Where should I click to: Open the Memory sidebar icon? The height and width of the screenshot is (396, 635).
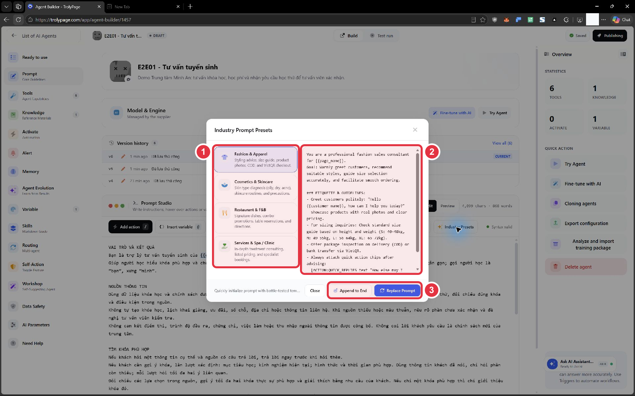click(13, 172)
